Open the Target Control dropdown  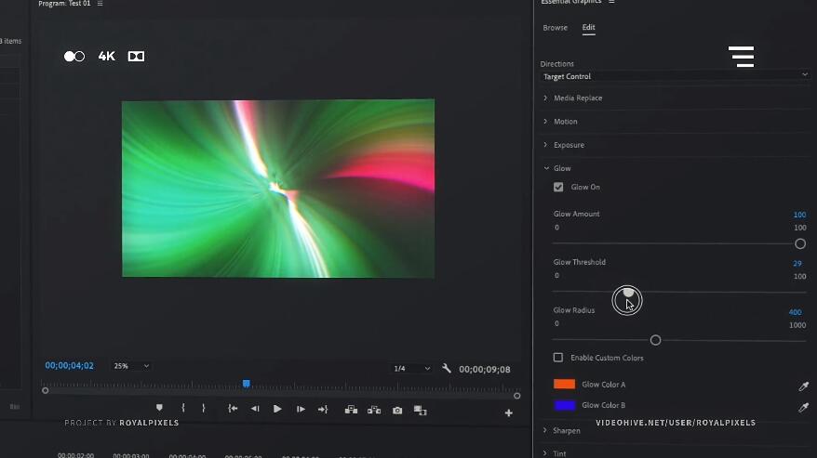(675, 76)
